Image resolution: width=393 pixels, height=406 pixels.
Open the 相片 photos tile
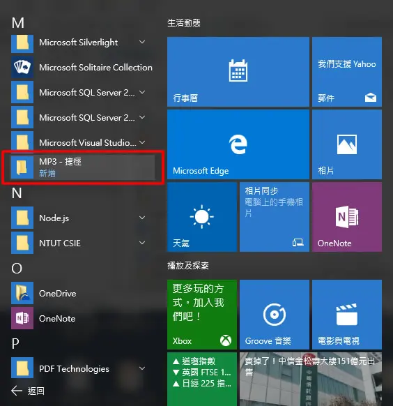tap(347, 144)
